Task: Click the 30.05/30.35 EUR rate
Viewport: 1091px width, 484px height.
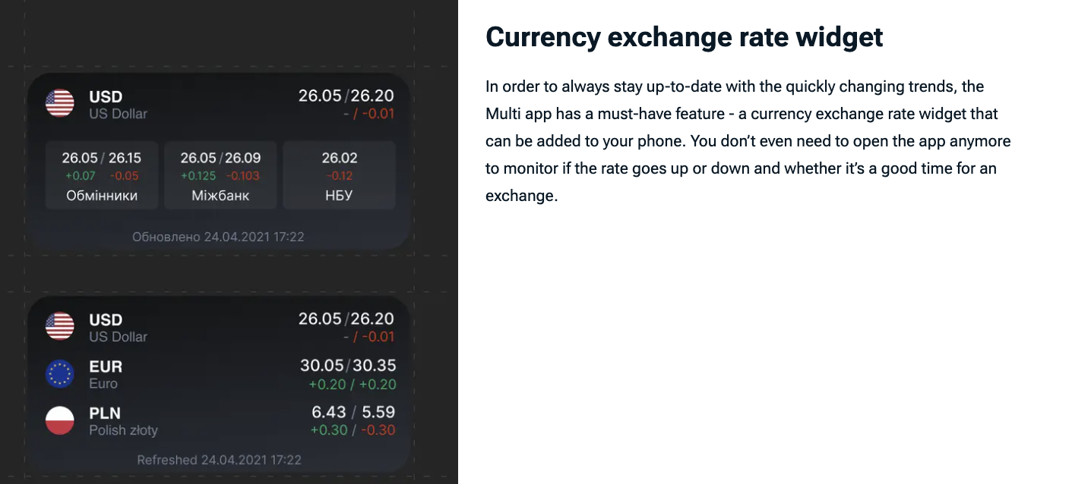Action: 347,366
